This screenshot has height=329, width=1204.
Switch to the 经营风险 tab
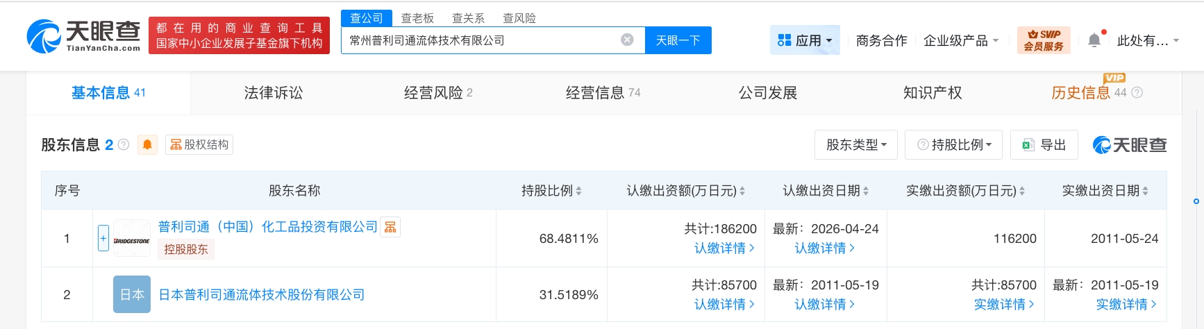tap(437, 93)
